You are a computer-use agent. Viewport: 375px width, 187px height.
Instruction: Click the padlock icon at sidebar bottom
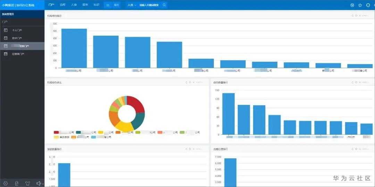(x=17, y=183)
